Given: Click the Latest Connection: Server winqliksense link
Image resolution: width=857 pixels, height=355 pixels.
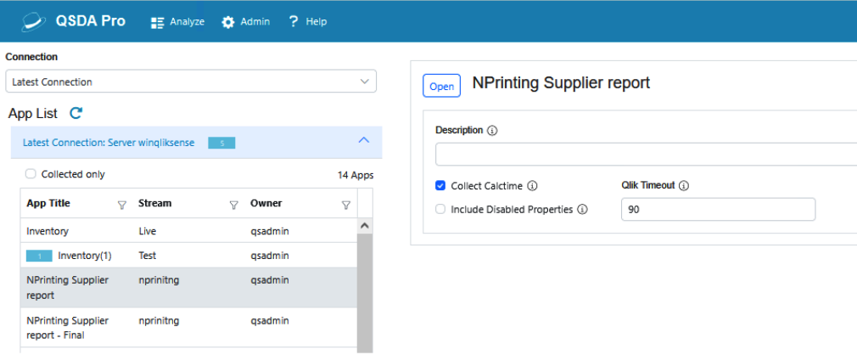Looking at the screenshot, I should pos(109,143).
